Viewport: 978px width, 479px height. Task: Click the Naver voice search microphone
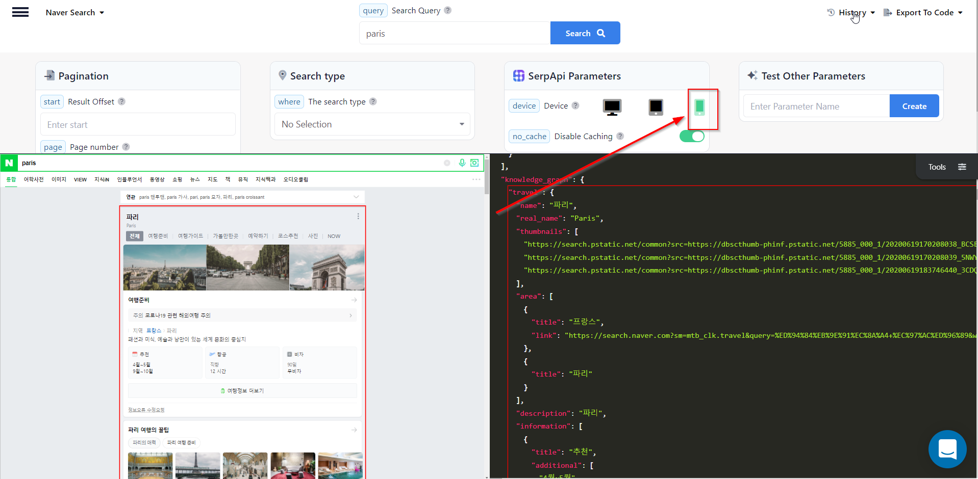tap(462, 163)
